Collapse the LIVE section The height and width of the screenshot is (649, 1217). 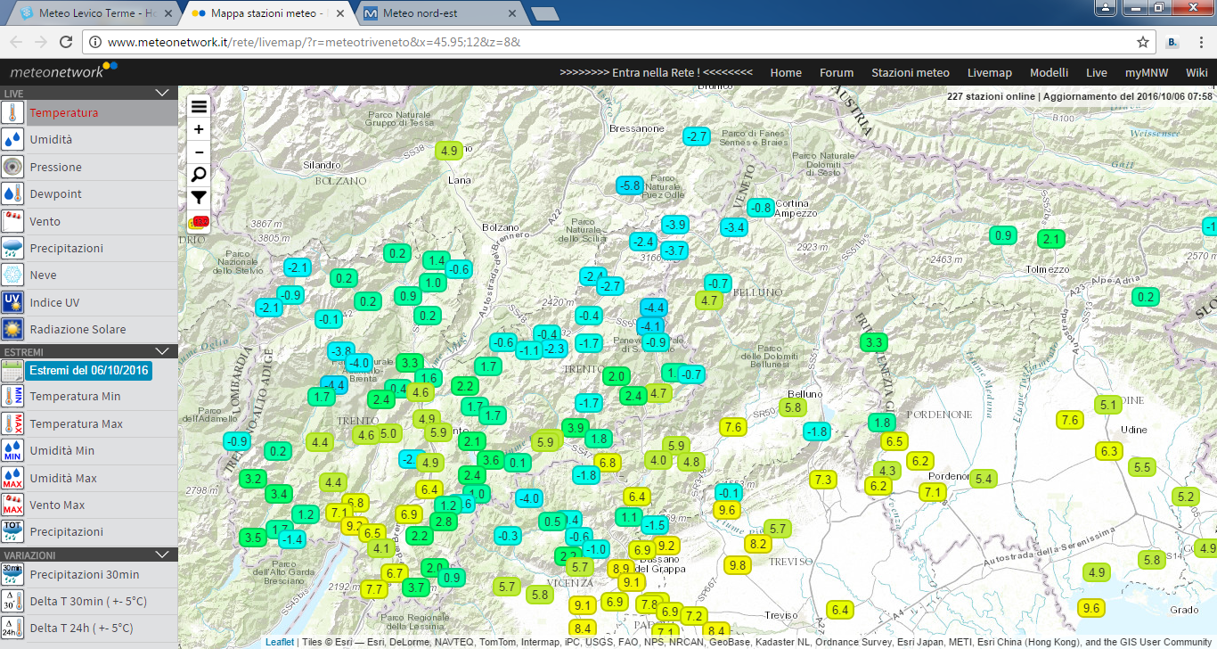tap(162, 93)
